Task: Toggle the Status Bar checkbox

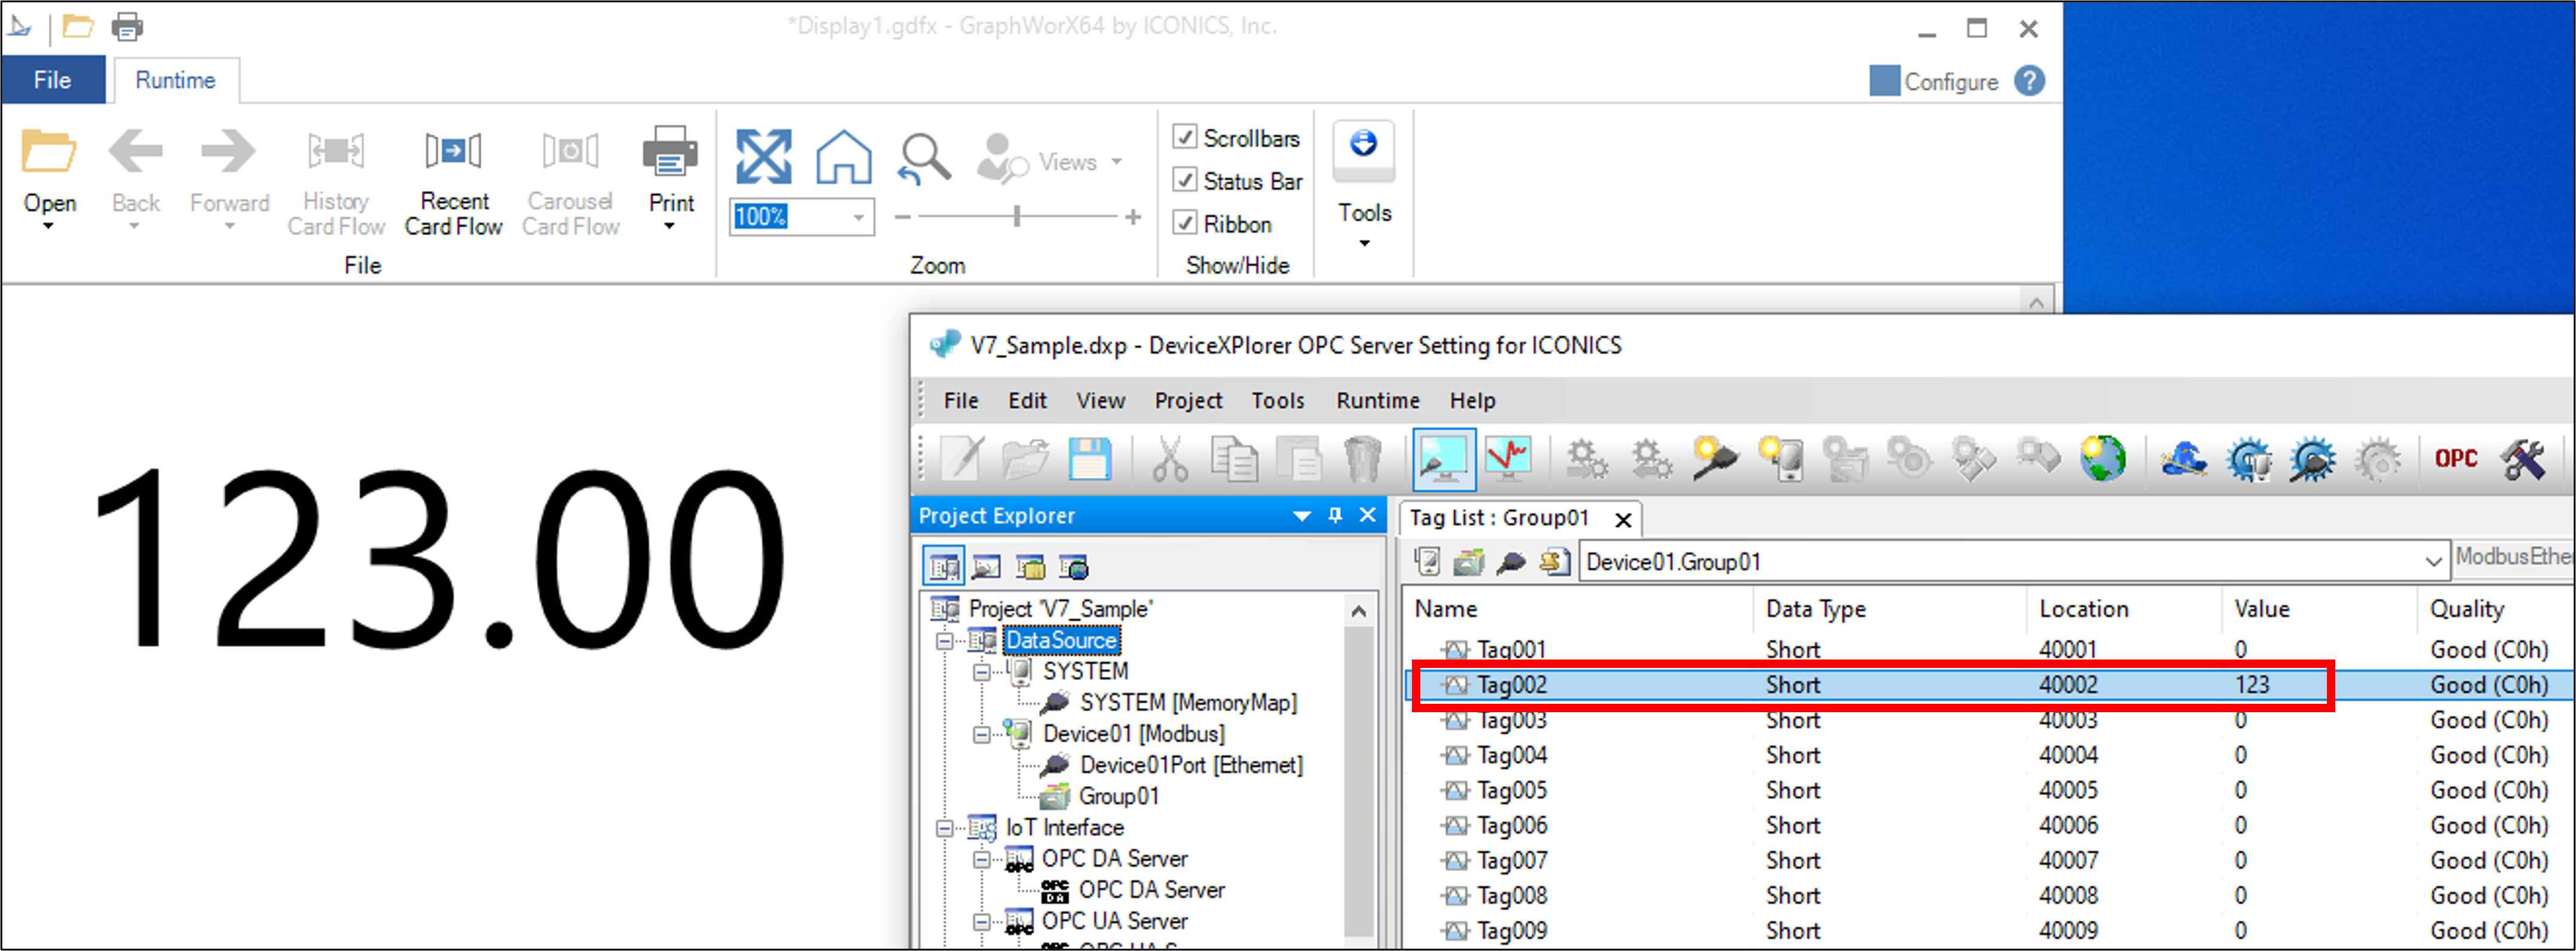Action: (1185, 180)
